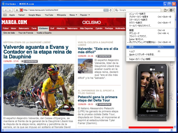Select the Opinión tab
This screenshot has width=178, height=133.
point(99,28)
